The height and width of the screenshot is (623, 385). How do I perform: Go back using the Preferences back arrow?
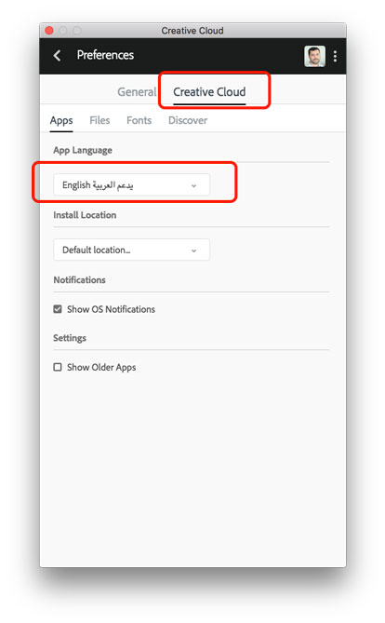pyautogui.click(x=57, y=56)
